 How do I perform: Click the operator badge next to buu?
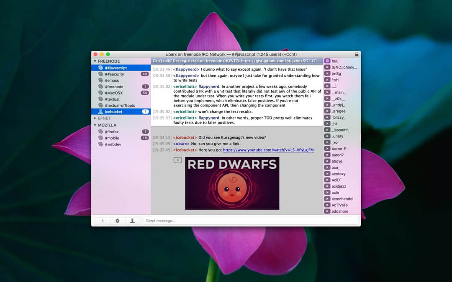click(x=327, y=61)
